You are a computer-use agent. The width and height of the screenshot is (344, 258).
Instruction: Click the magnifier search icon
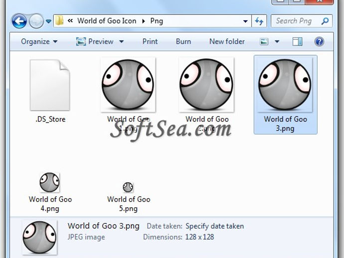click(325, 21)
